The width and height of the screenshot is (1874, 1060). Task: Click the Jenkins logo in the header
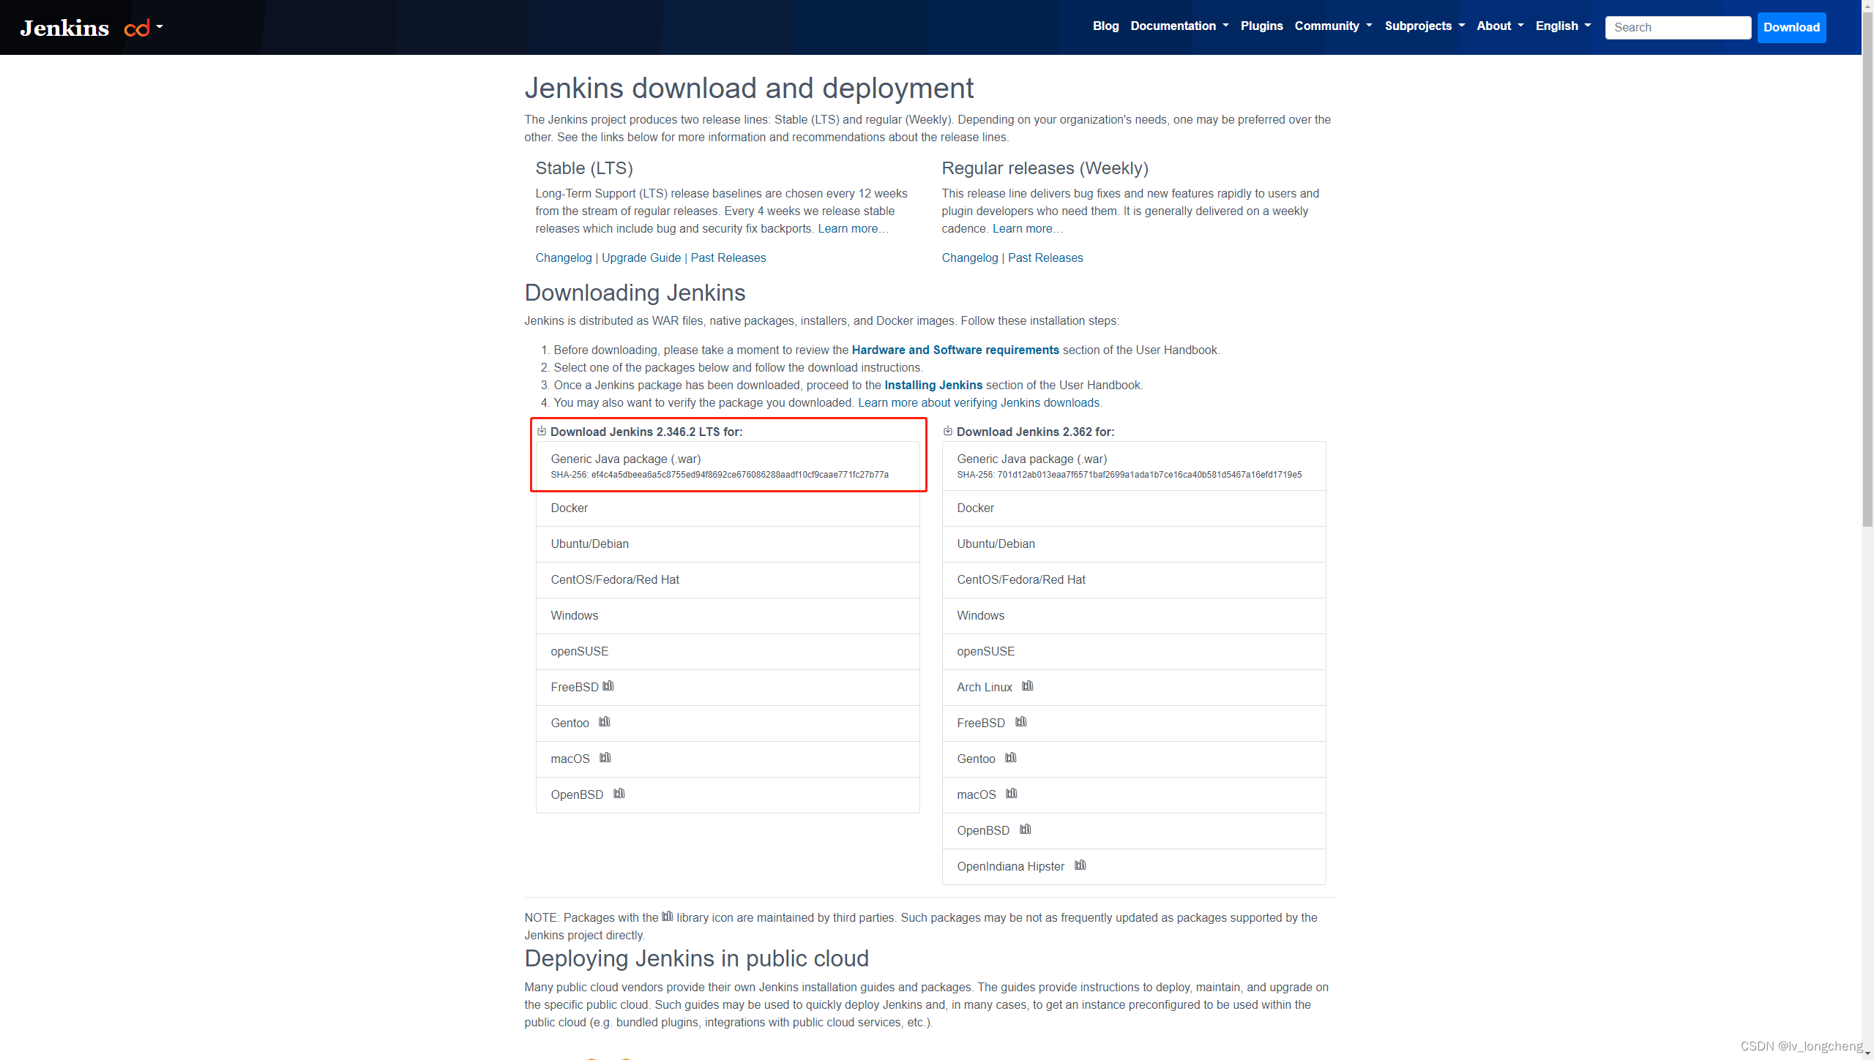pos(64,28)
